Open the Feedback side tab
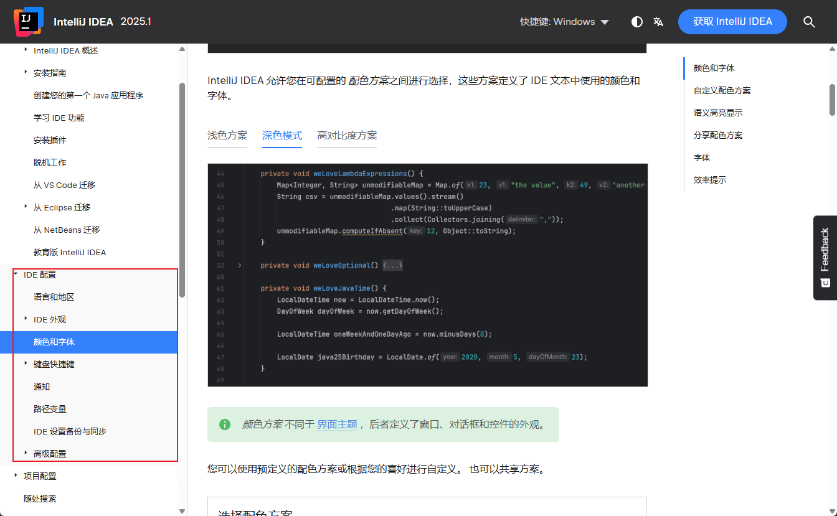Screen dimensions: 837x516 pos(825,257)
